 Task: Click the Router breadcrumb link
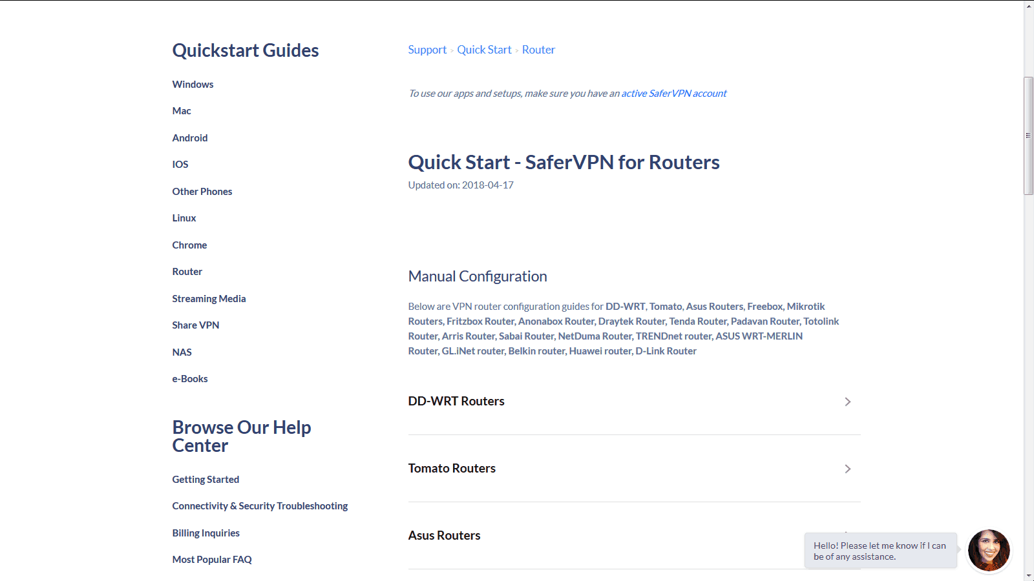click(x=538, y=50)
